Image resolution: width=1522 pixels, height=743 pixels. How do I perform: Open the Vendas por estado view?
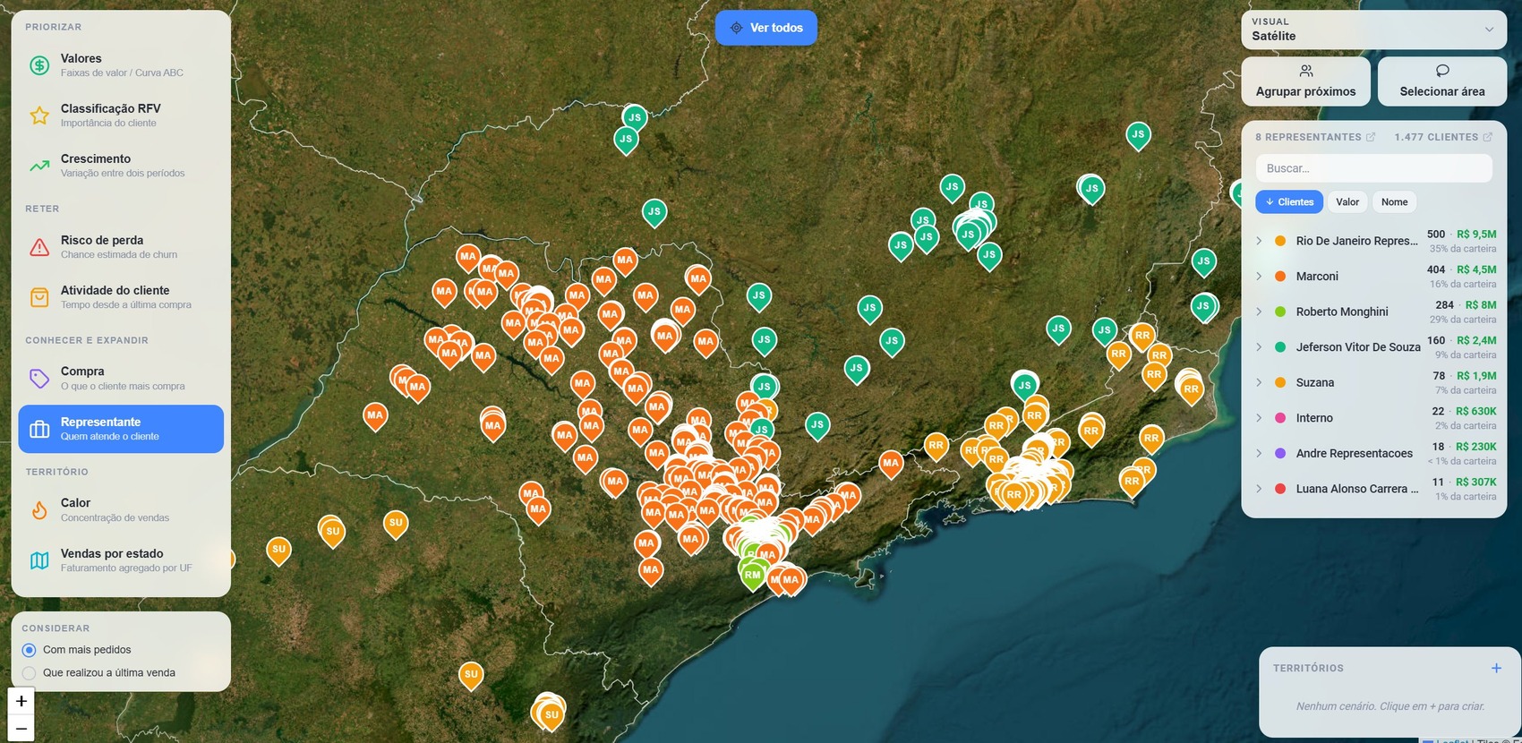click(121, 560)
